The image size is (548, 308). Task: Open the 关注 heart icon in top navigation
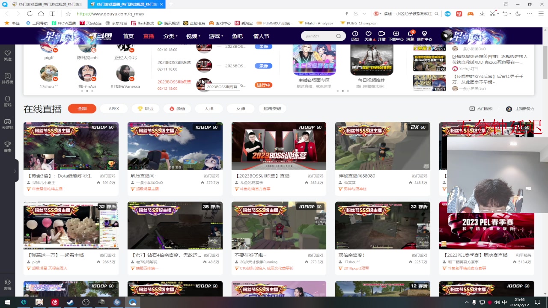pos(368,36)
